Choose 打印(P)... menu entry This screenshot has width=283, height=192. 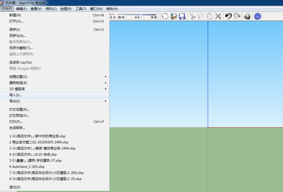point(55,122)
